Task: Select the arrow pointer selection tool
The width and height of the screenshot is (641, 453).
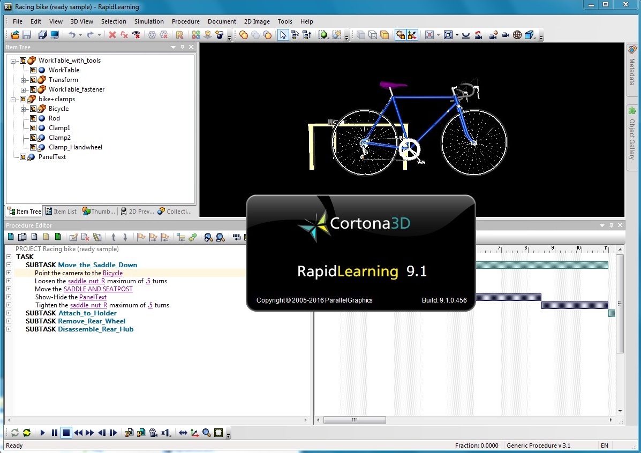Action: tap(283, 35)
